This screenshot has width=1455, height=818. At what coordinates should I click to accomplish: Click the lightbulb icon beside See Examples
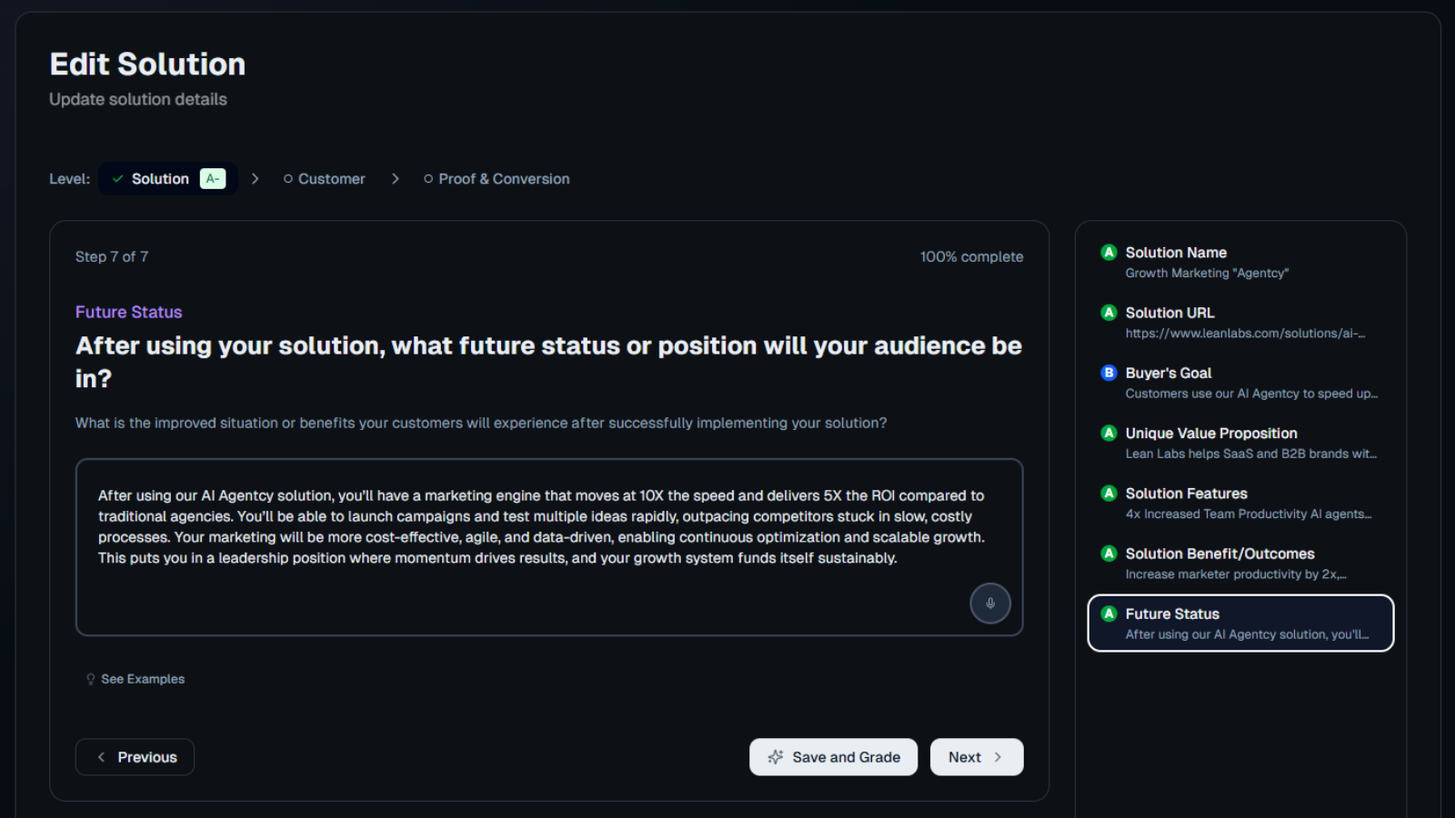[x=90, y=680]
